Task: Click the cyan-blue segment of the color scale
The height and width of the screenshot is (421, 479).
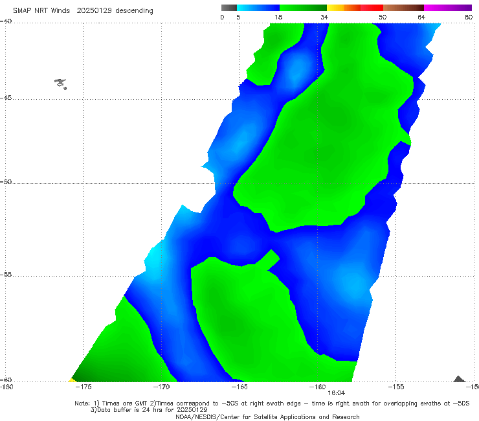Action: point(258,8)
